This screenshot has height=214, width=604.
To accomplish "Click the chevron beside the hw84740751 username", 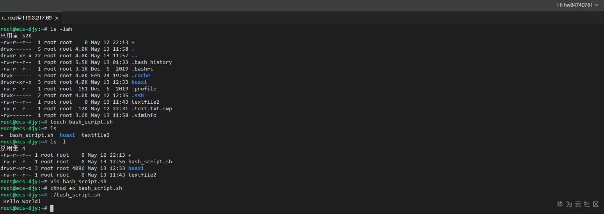I will (x=596, y=5).
